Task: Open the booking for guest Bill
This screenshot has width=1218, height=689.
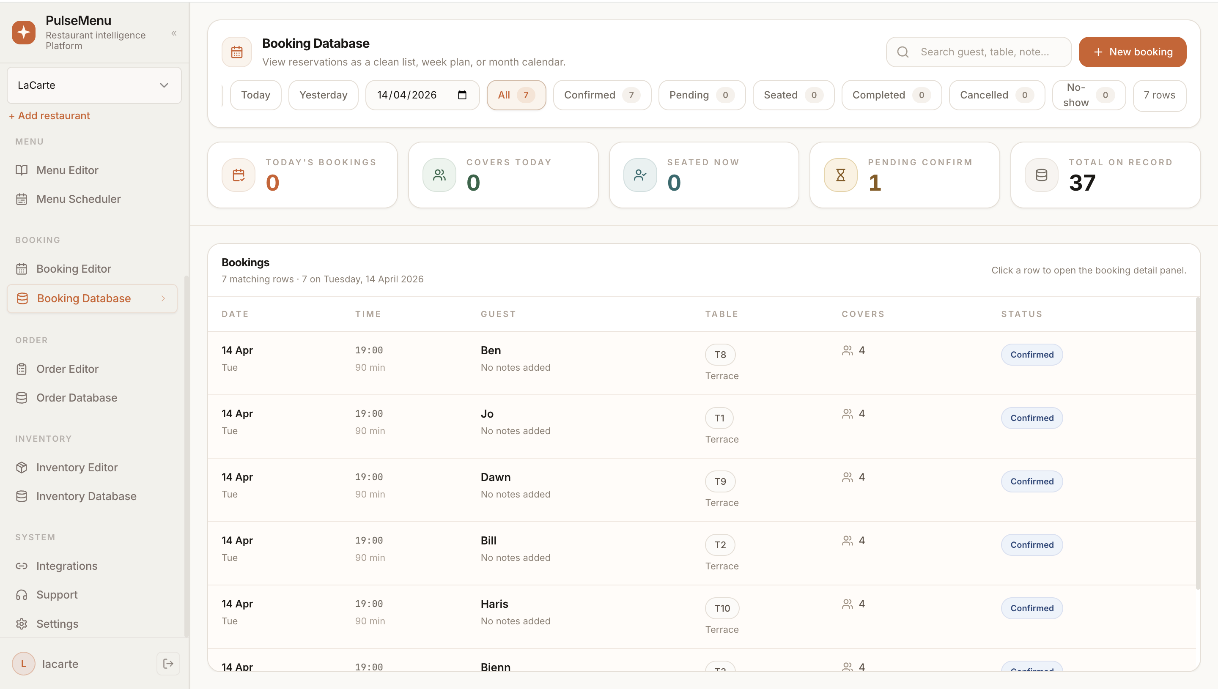Action: point(702,553)
